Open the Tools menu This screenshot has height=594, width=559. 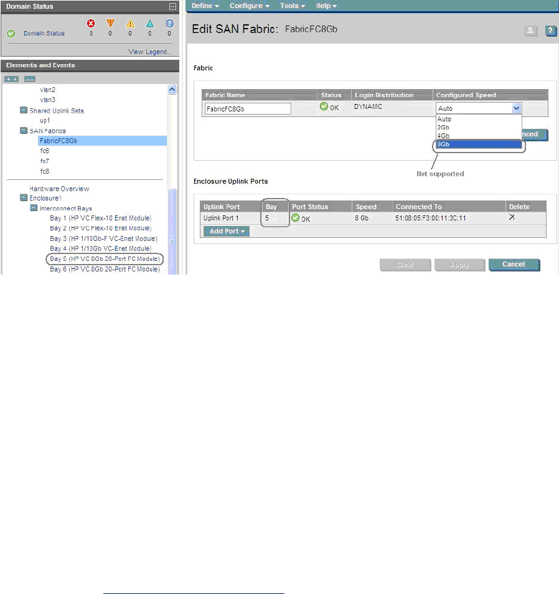point(293,6)
